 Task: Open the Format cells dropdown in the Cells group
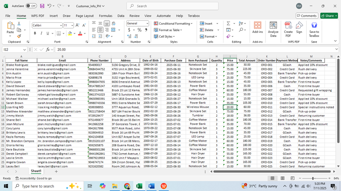coord(209,37)
